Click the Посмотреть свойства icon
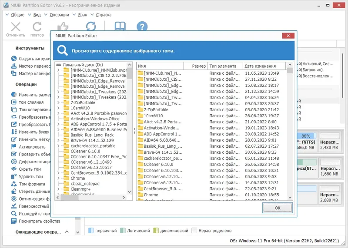Screen dimensions: 348x248 coord(14,221)
